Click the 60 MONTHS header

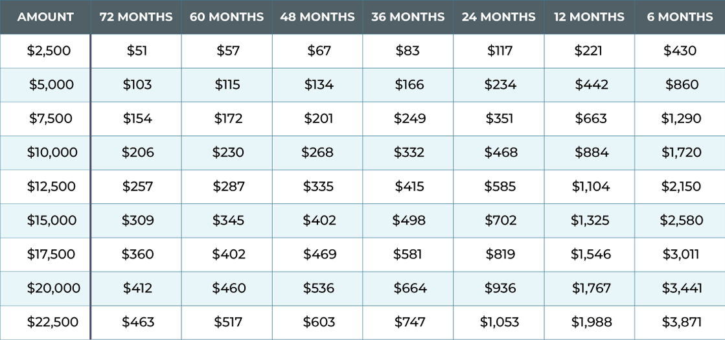click(x=227, y=17)
